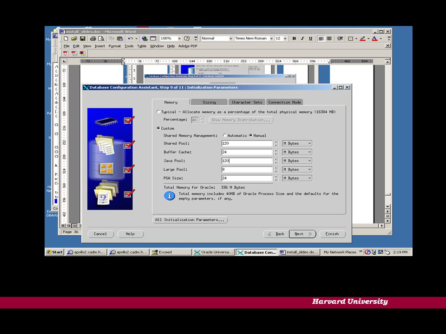Image resolution: width=446 pixels, height=334 pixels.
Task: Click the New Blank Document icon in Word
Action: pos(66,39)
